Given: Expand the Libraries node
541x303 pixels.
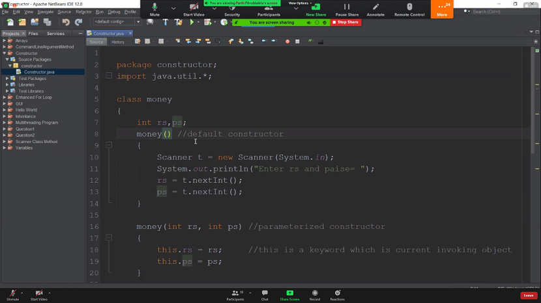Looking at the screenshot, I should [x=7, y=85].
